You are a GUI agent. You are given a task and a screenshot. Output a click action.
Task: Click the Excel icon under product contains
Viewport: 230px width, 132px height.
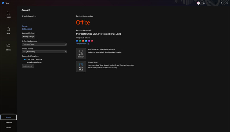80,41
